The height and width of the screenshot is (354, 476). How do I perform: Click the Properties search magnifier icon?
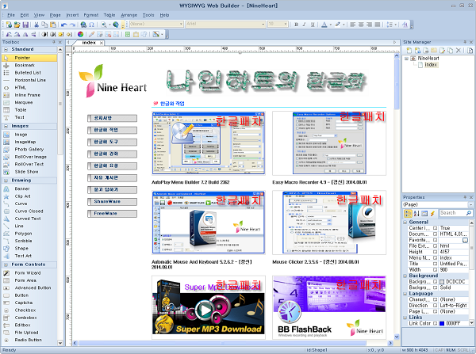click(x=469, y=213)
